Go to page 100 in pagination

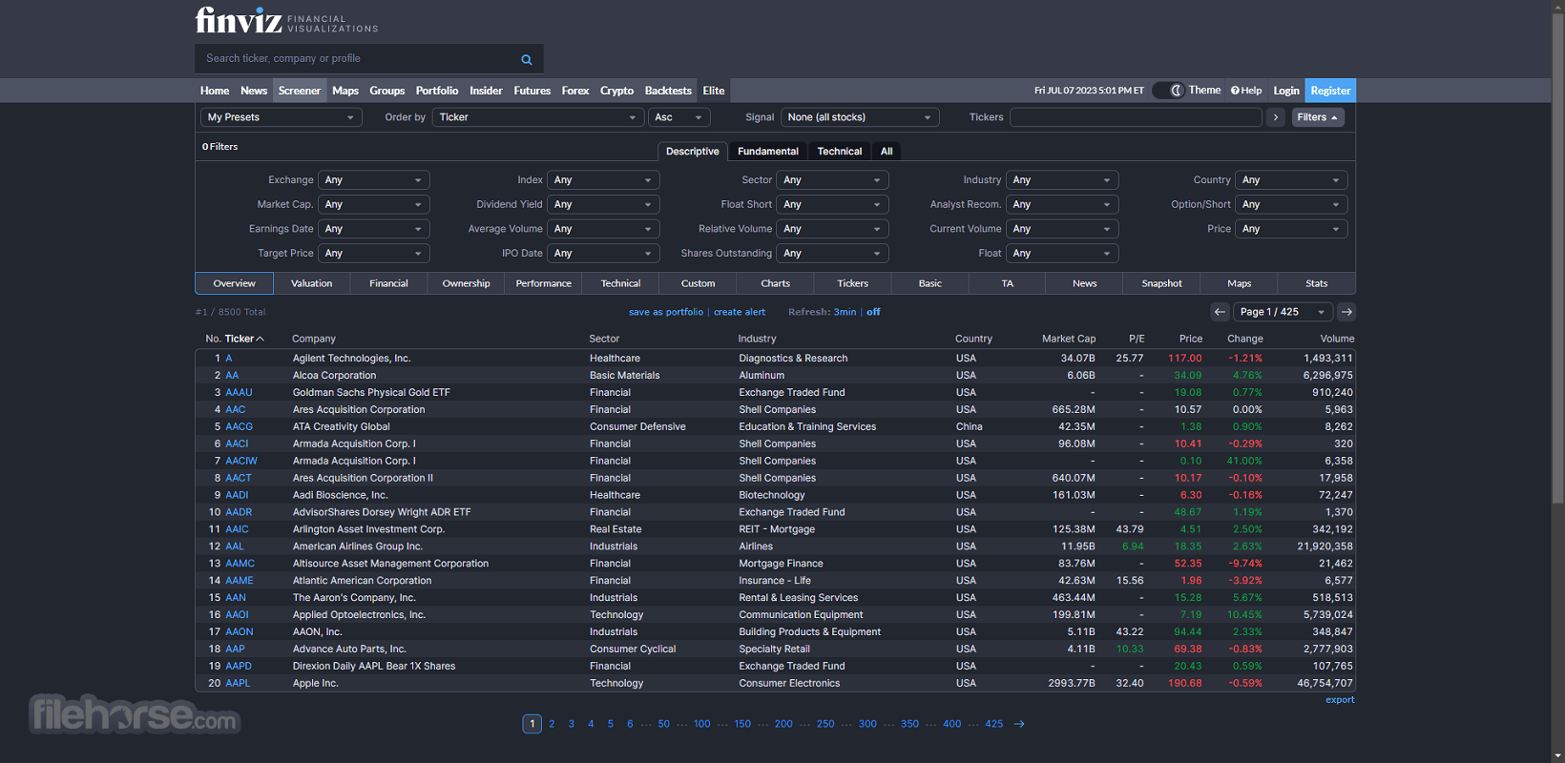(701, 724)
